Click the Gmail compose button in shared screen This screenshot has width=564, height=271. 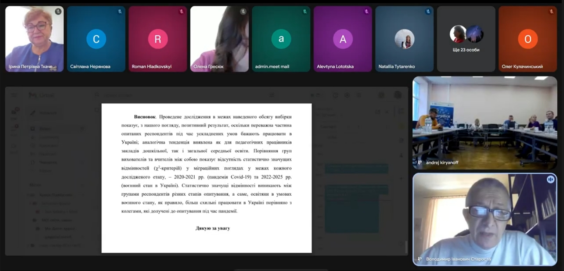click(43, 113)
